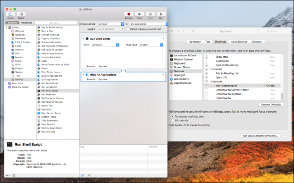The image size is (294, 183).
Task: Select the Most Used folder
Action: 18,83
